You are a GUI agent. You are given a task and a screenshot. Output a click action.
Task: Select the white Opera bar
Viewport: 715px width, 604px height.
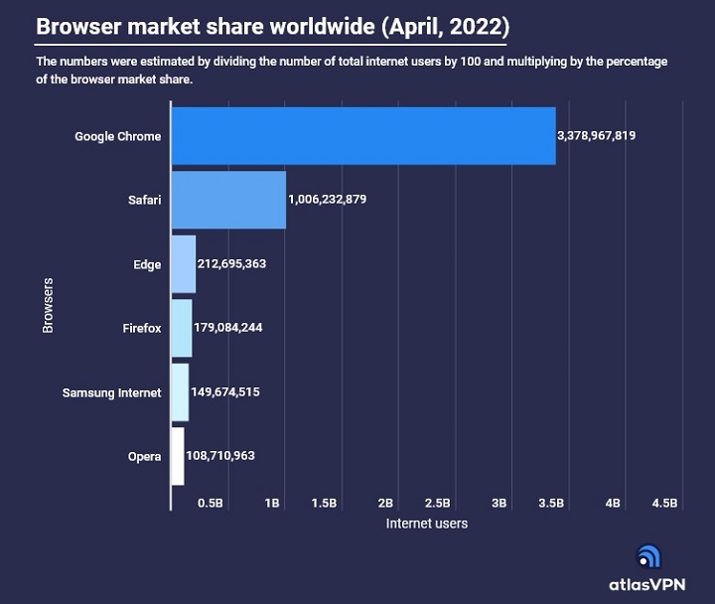178,456
